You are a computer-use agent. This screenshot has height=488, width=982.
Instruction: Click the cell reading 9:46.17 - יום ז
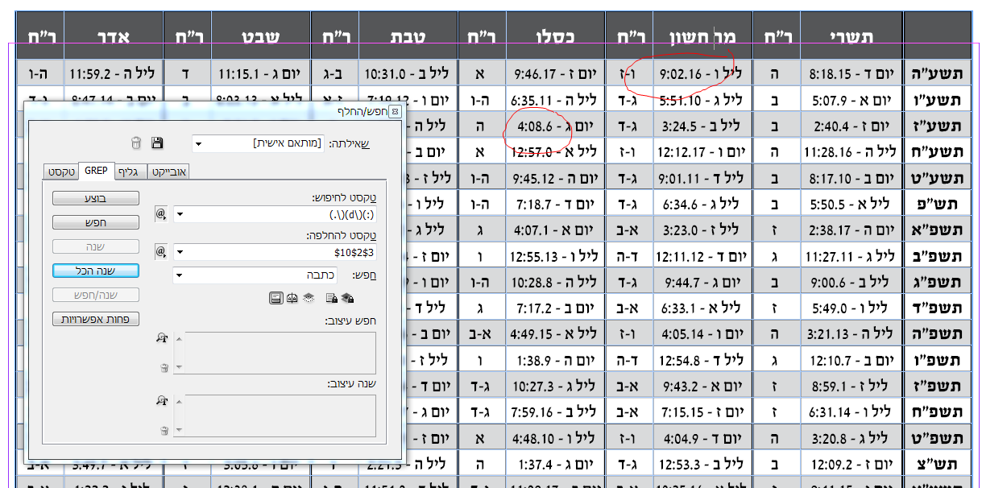coord(555,74)
